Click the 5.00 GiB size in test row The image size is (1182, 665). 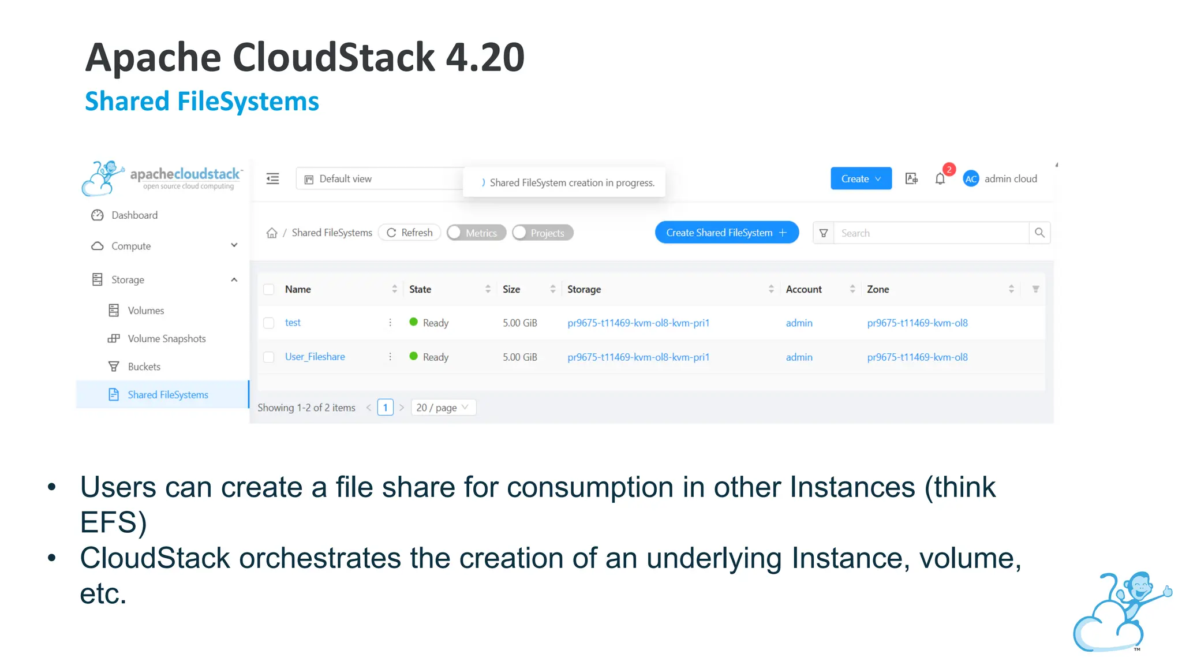(520, 323)
